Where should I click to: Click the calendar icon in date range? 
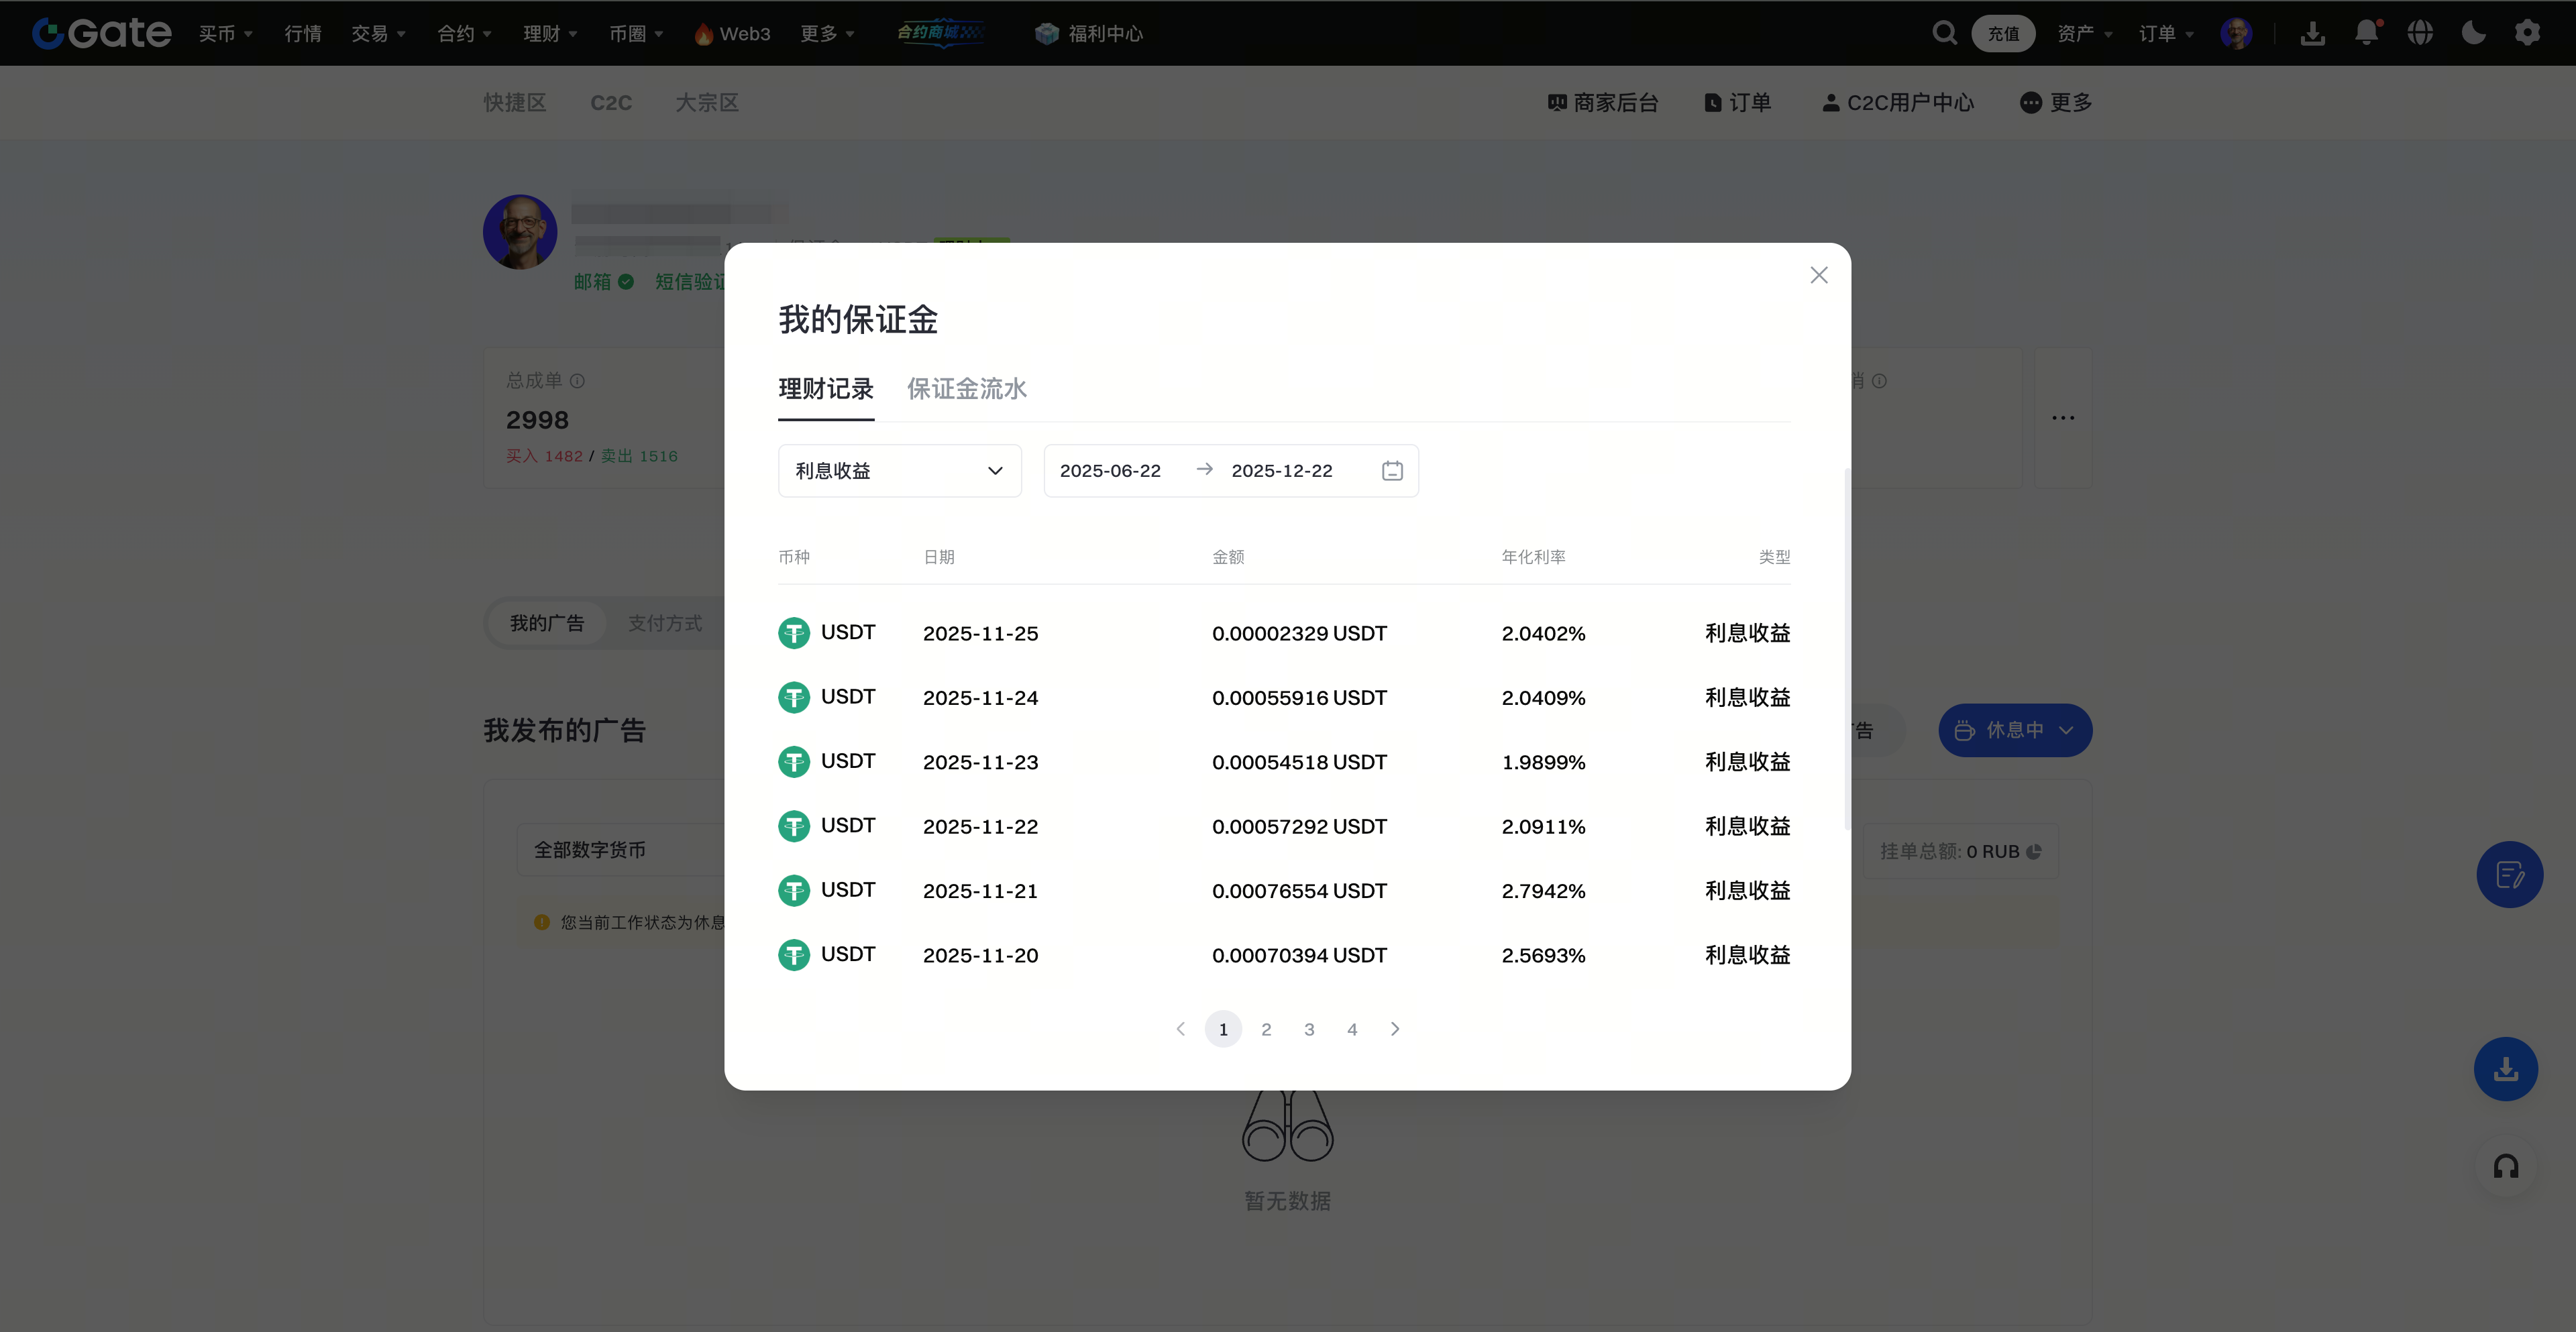pyautogui.click(x=1392, y=471)
